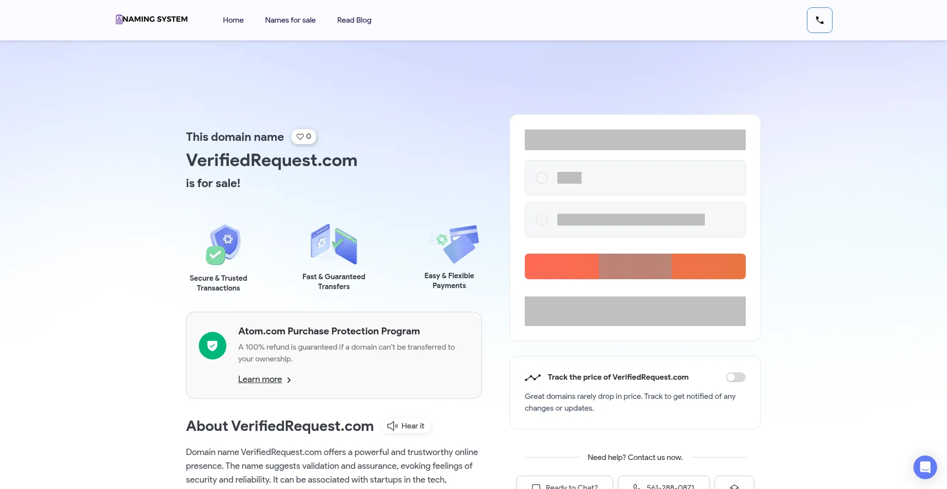Click the Atom.com Purchase Protection Program title
Image resolution: width=947 pixels, height=489 pixels.
tap(329, 331)
